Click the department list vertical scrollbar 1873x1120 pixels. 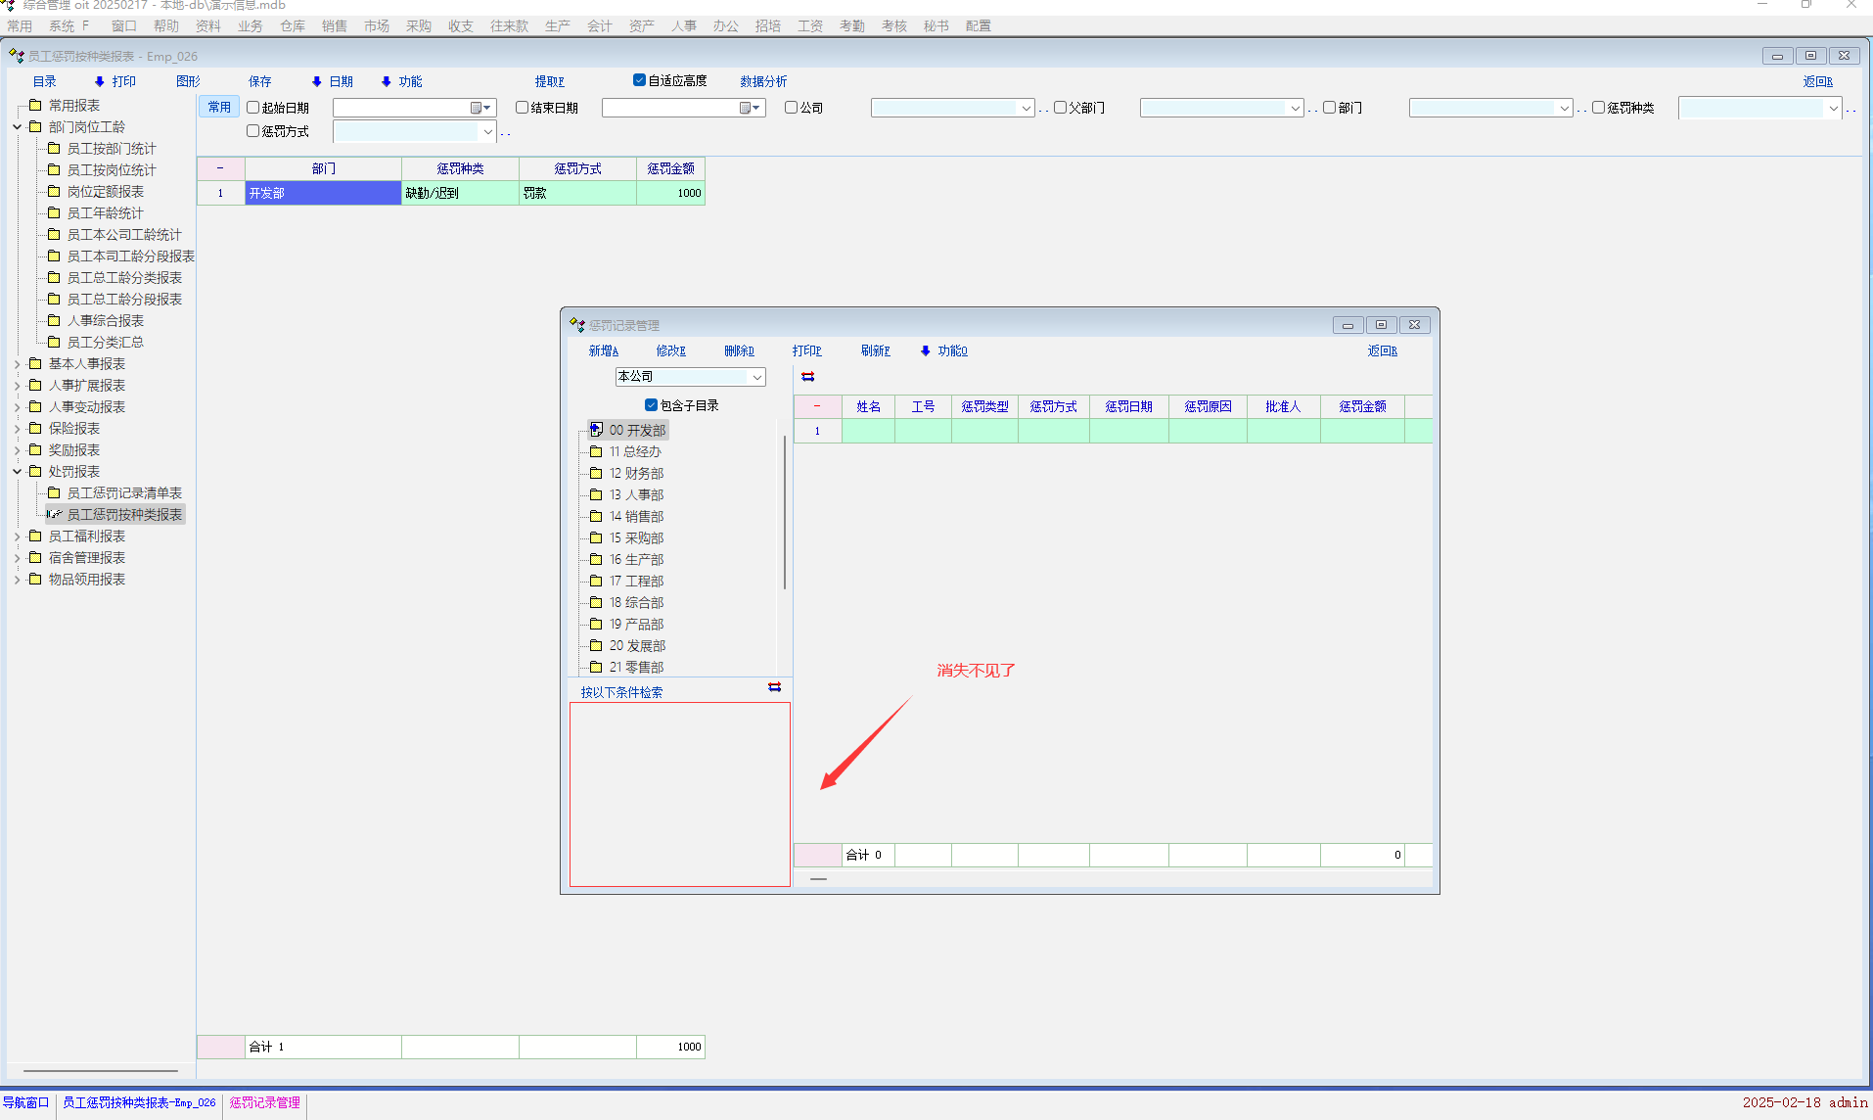click(x=785, y=509)
